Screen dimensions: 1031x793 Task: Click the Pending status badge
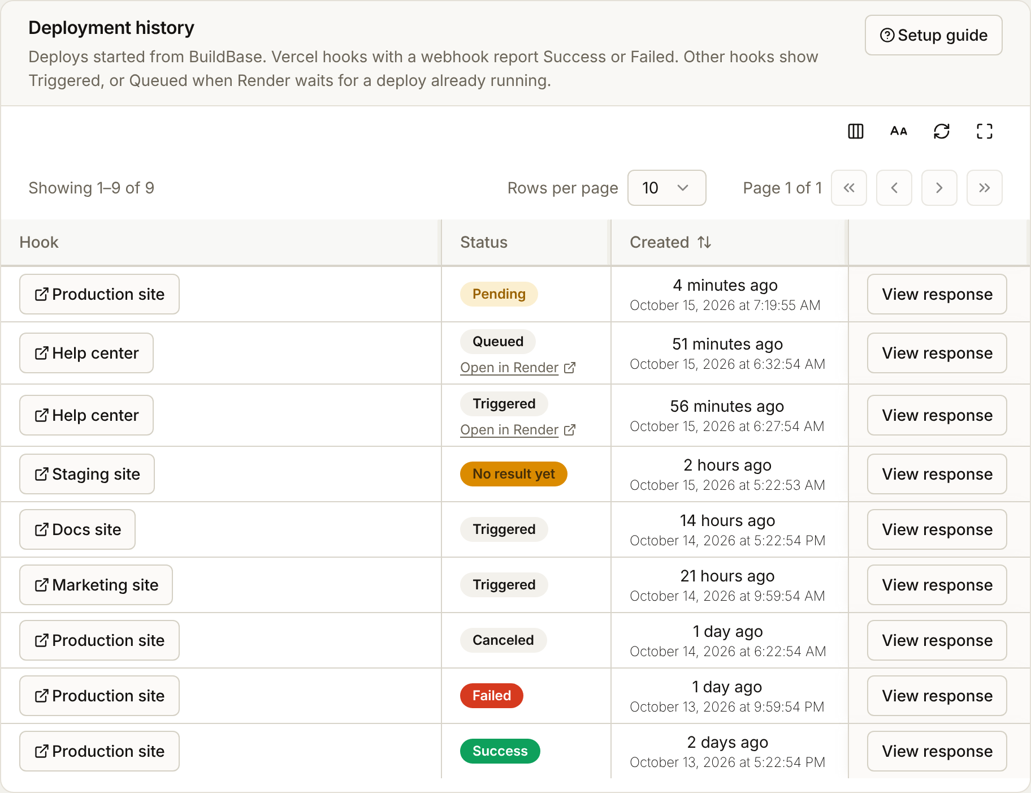coord(499,294)
